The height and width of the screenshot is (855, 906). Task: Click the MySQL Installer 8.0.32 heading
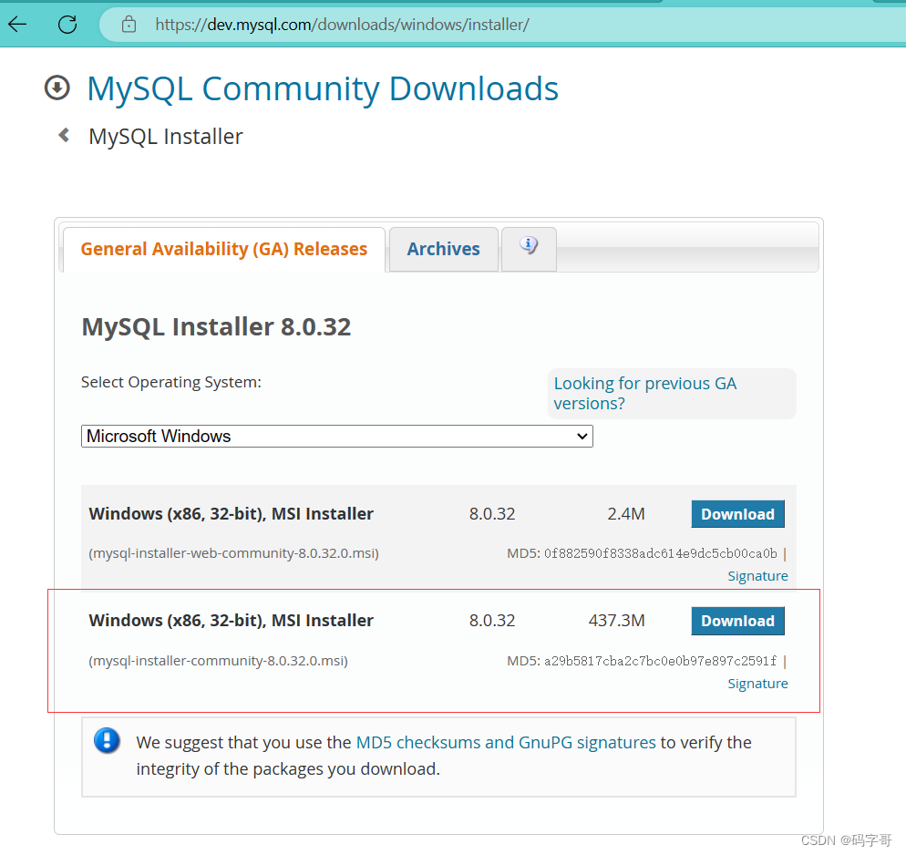(x=216, y=327)
